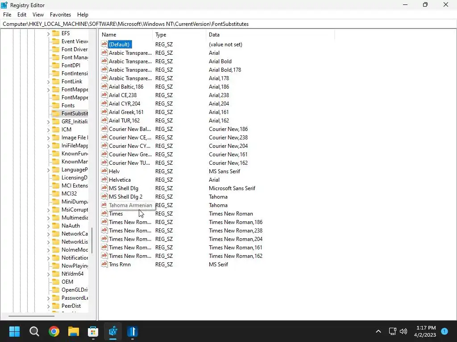Expand the EFS key

tap(48, 34)
